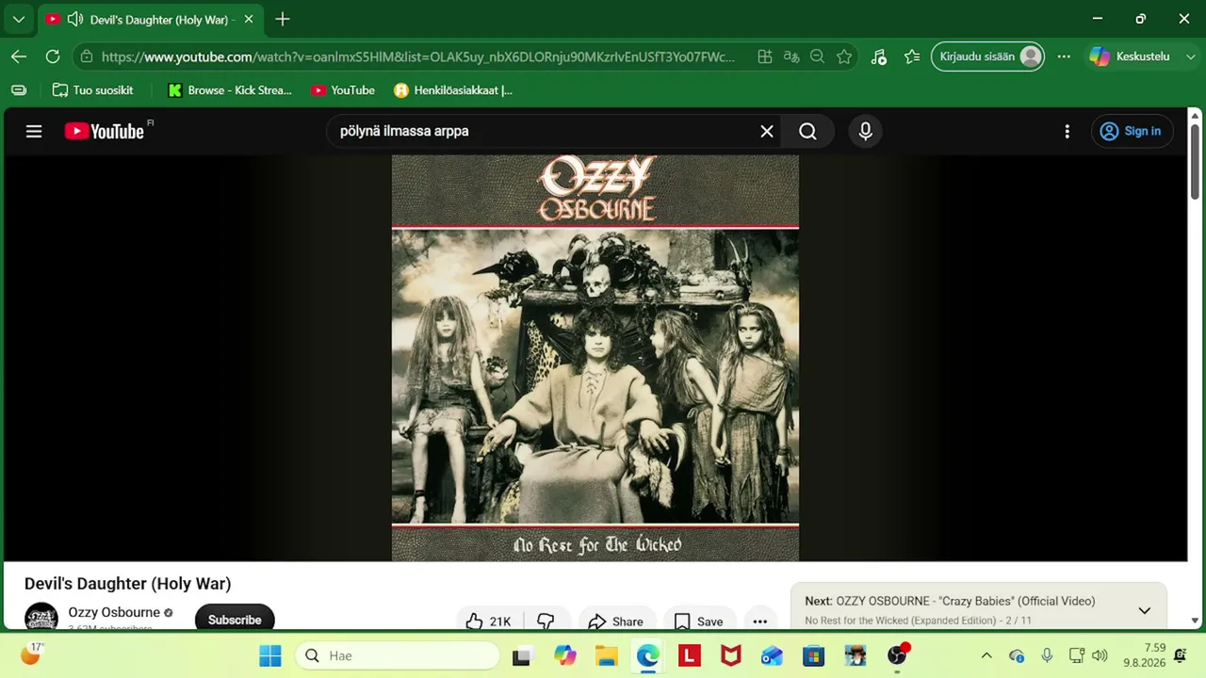Open the Windows Start menu
1206x678 pixels.
click(x=270, y=655)
